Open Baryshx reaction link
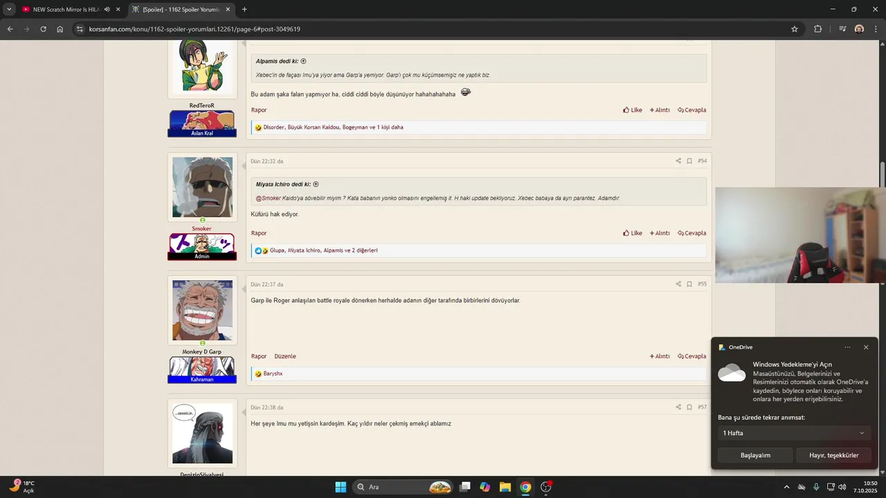The height and width of the screenshot is (498, 886). [x=273, y=373]
